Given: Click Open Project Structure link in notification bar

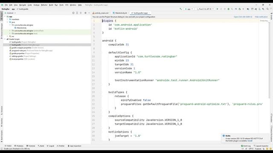Looking at the screenshot, I should coord(243,17).
